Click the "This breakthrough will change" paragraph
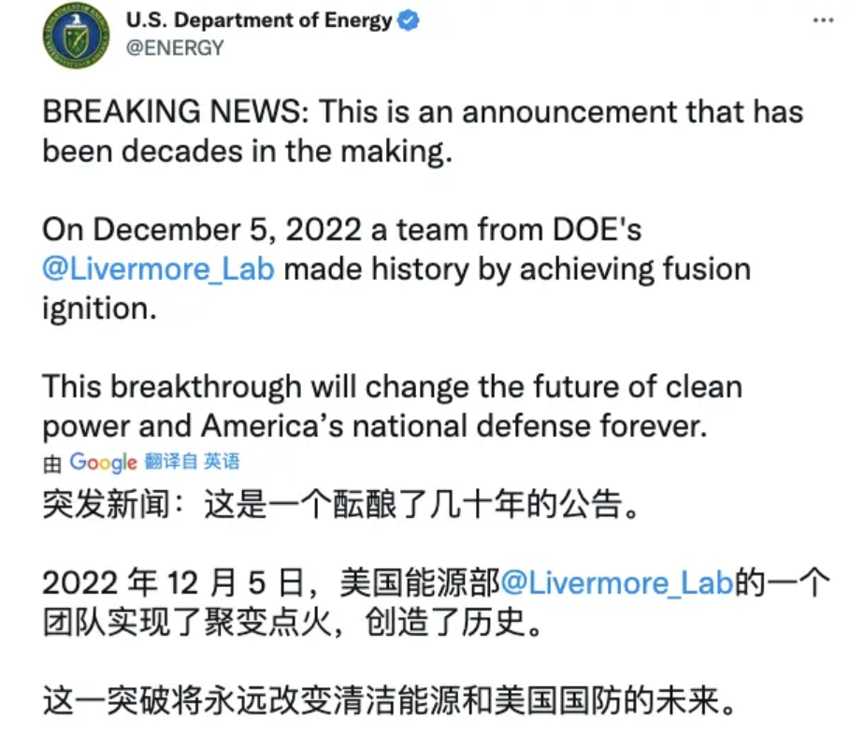The image size is (864, 748). tap(281, 386)
